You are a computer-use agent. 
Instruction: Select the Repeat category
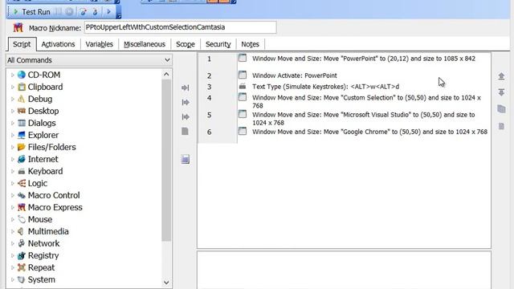click(41, 267)
